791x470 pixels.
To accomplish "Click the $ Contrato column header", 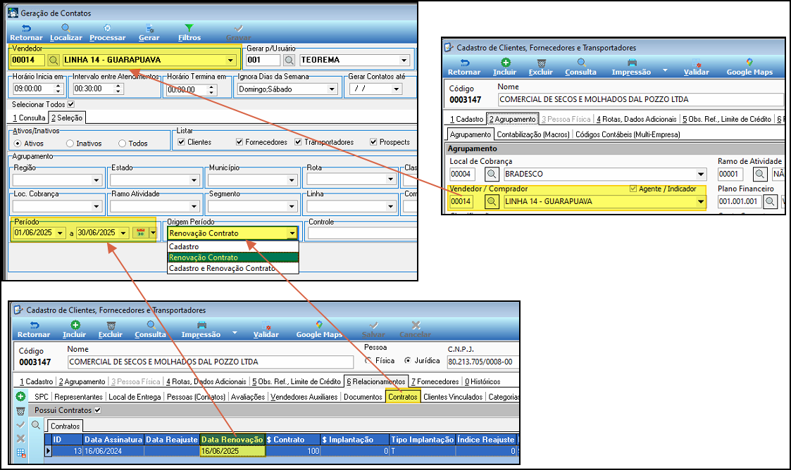I will tap(293, 440).
